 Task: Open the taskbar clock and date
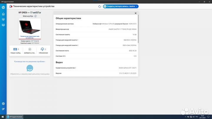click(202, 117)
